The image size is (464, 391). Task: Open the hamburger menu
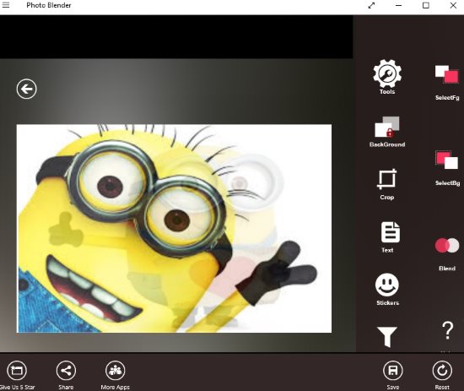[6, 5]
